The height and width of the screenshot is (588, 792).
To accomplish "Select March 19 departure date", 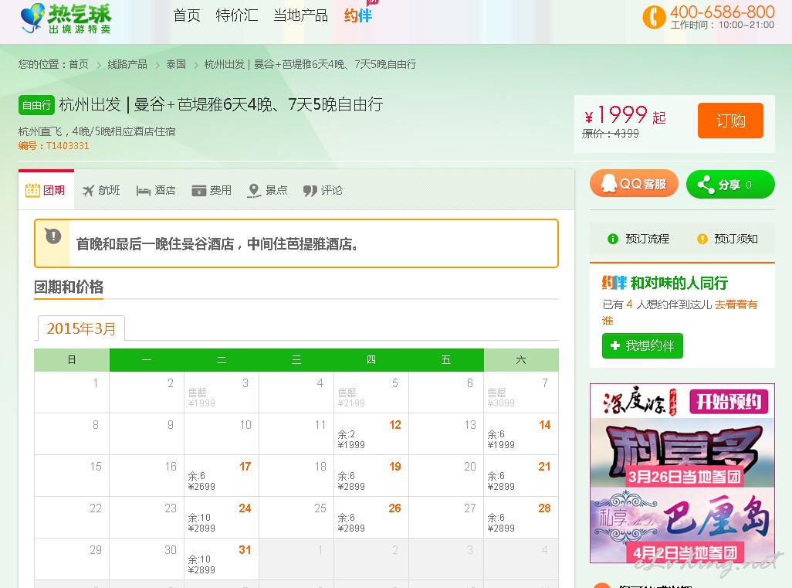I will 371,476.
